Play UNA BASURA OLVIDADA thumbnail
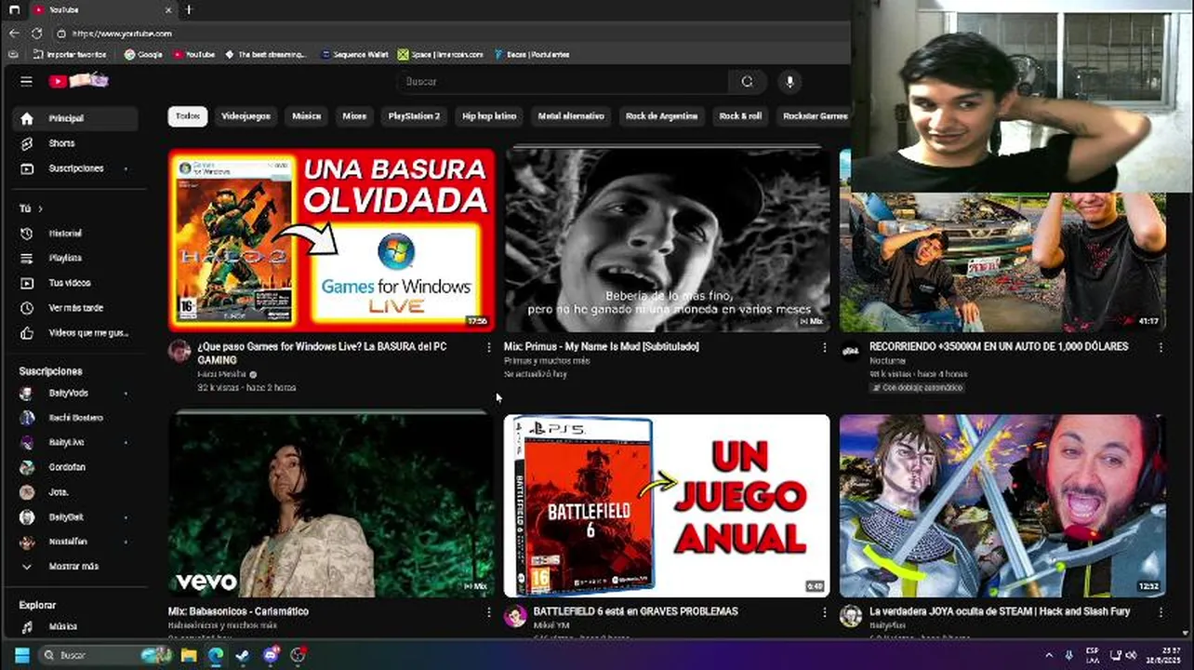Viewport: 1194px width, 670px height. (331, 240)
